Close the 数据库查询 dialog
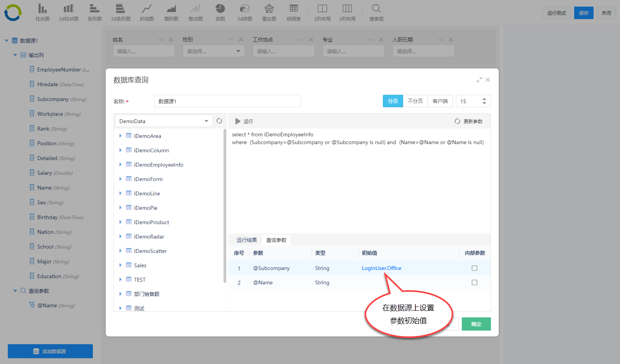The width and height of the screenshot is (620, 364). click(x=488, y=80)
